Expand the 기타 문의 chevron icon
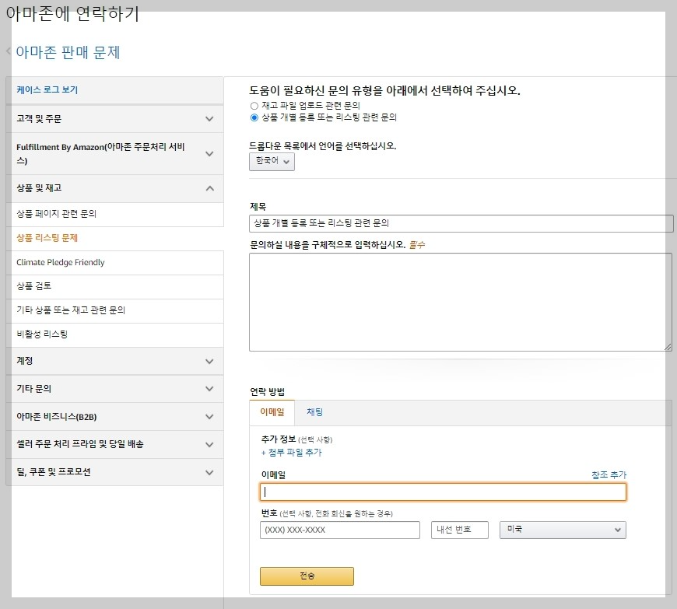 coord(209,388)
